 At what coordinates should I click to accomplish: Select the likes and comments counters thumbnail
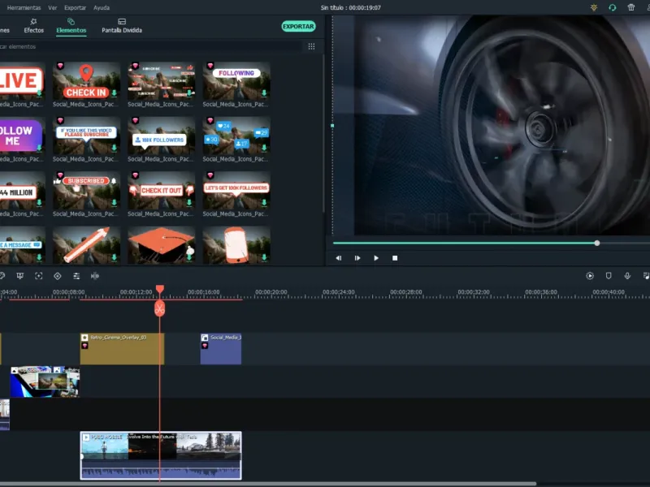[236, 136]
